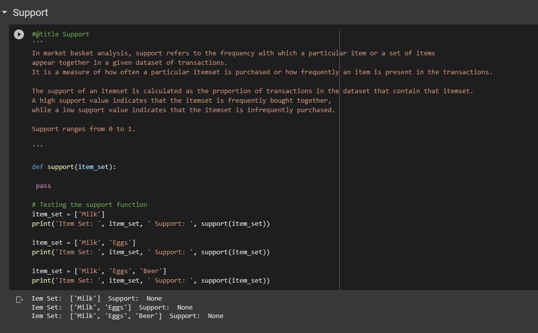The image size is (538, 333).
Task: Click the first print statement line
Action: click(150, 223)
